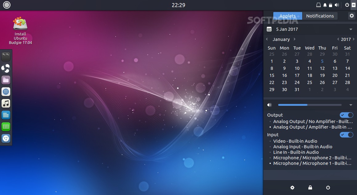Go to next month after January
Image resolution: width=357 pixels, height=195 pixels.
(x=295, y=39)
